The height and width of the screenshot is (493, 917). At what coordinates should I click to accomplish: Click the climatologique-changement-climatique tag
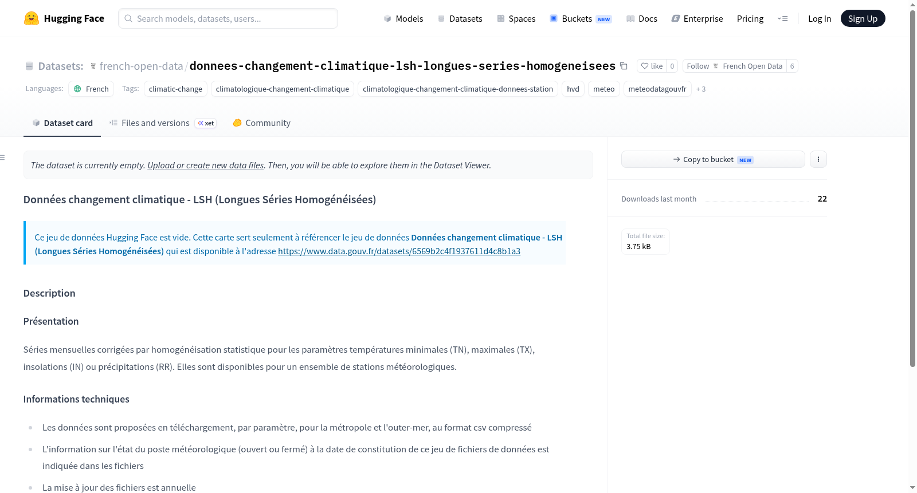click(283, 89)
